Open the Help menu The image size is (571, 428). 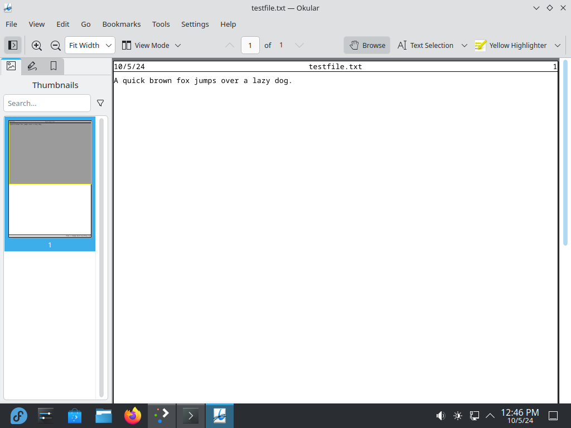(228, 24)
